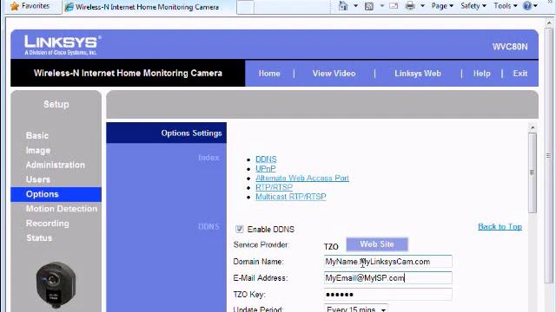Open the Users setup section
Viewport: 556px width, 312px height.
(38, 179)
